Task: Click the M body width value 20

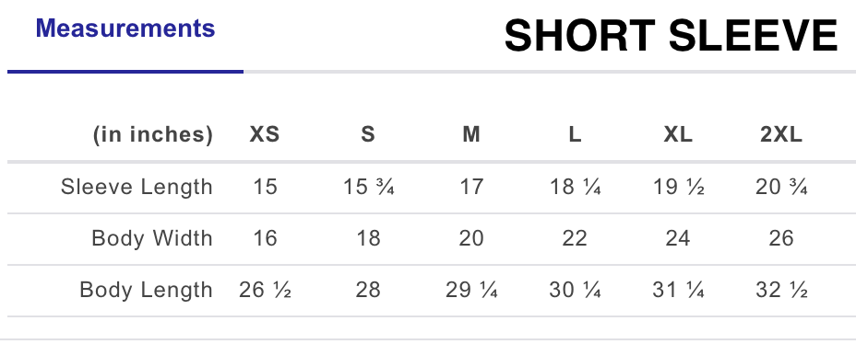Action: coord(471,238)
